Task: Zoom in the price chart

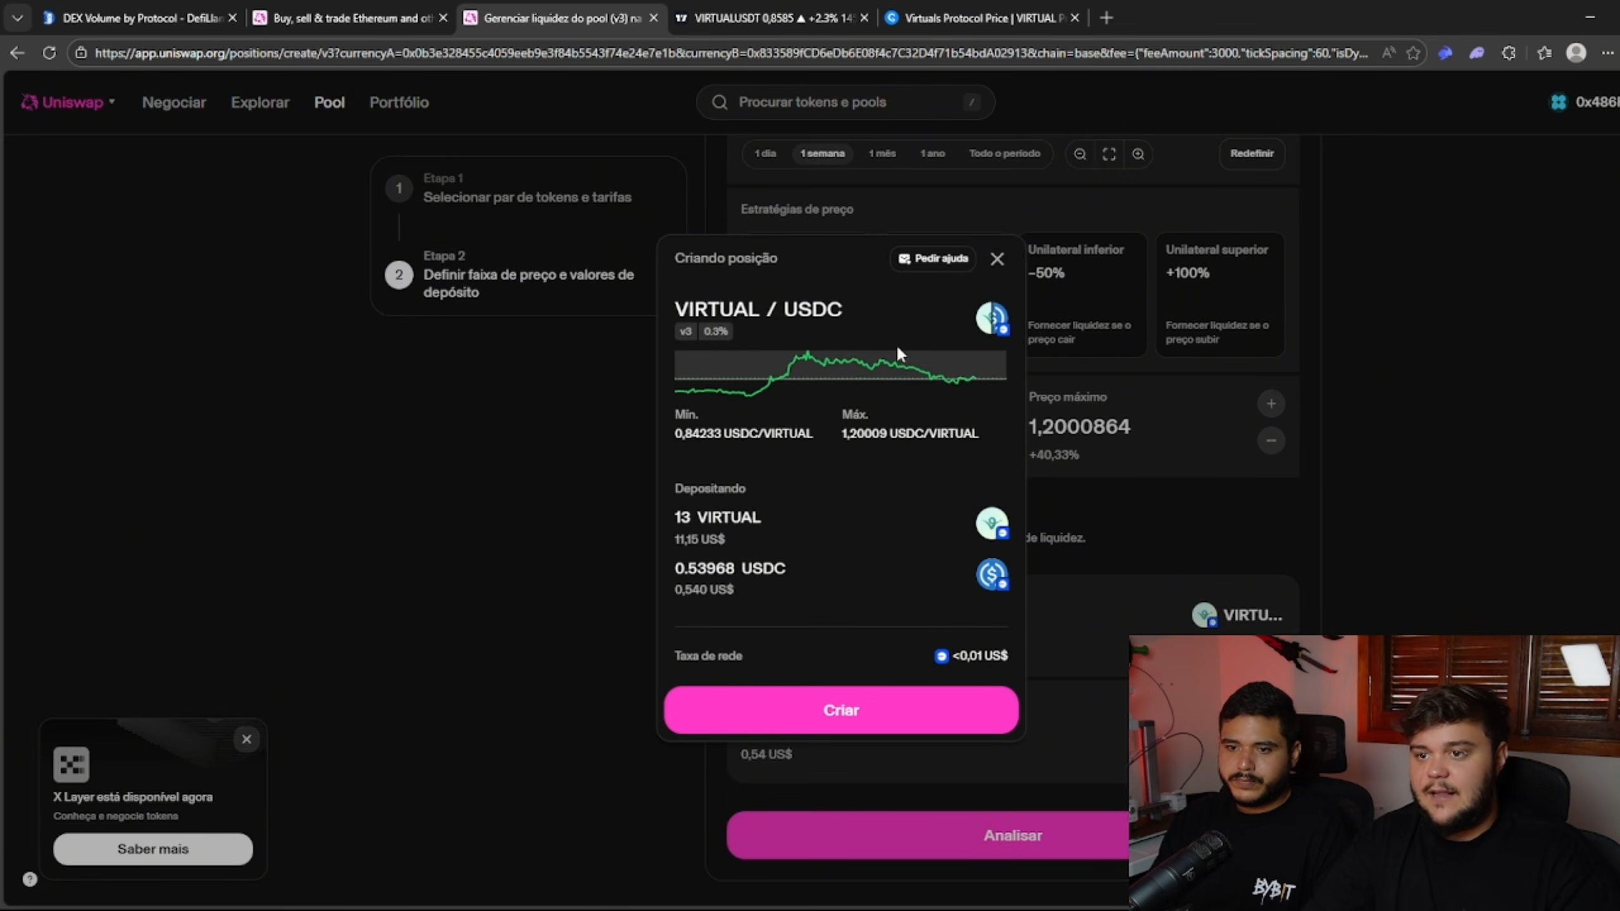Action: point(1138,154)
